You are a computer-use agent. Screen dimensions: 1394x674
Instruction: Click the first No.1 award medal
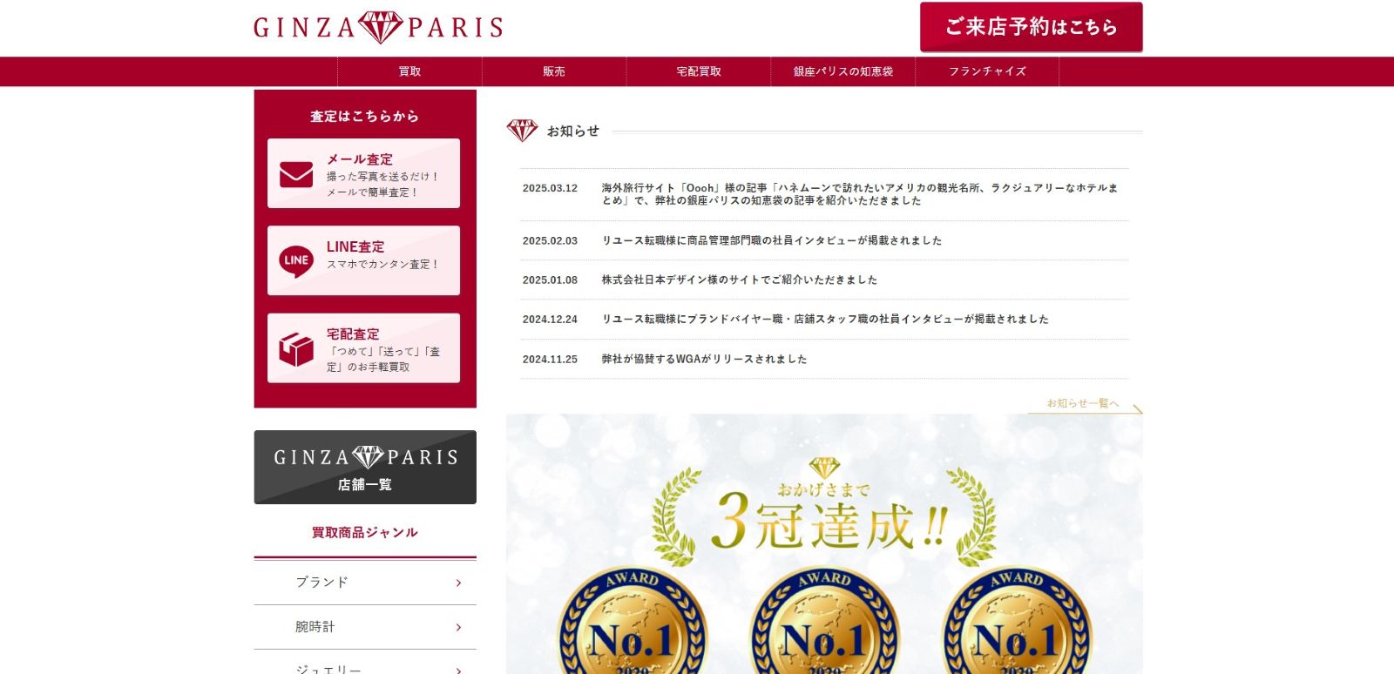pos(633,622)
